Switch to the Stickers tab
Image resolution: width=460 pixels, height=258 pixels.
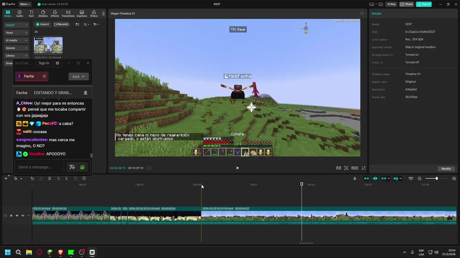pyautogui.click(x=43, y=14)
